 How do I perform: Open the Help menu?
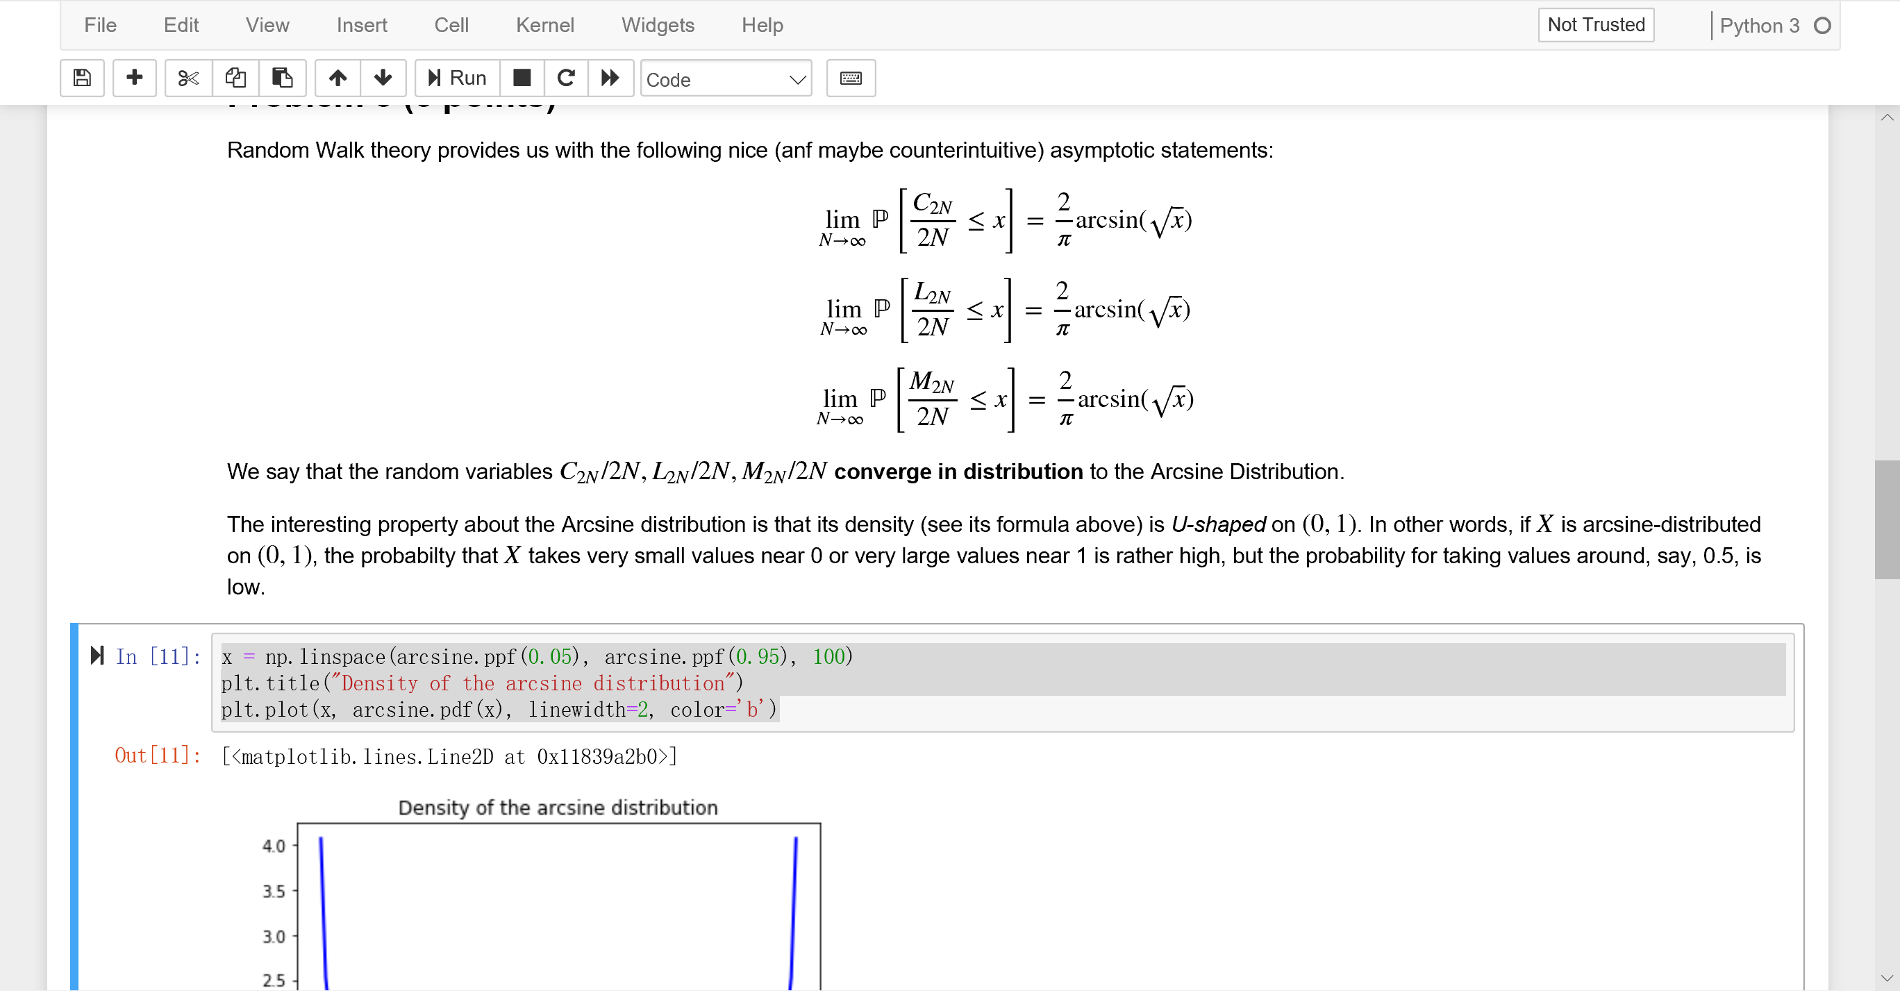[761, 24]
